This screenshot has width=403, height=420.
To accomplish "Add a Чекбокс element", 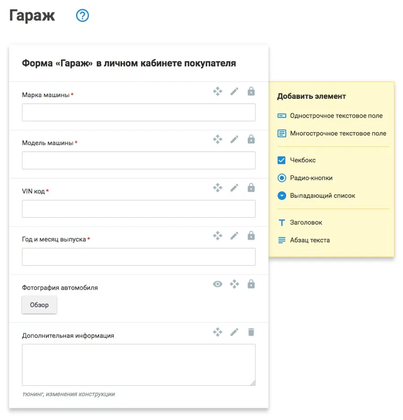I will (303, 161).
